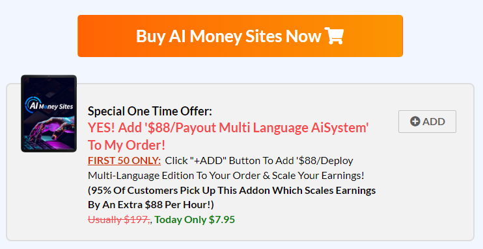Click the underlined FIRST 50 ONLY text
Viewport: 483px width, 249px height.
click(124, 161)
